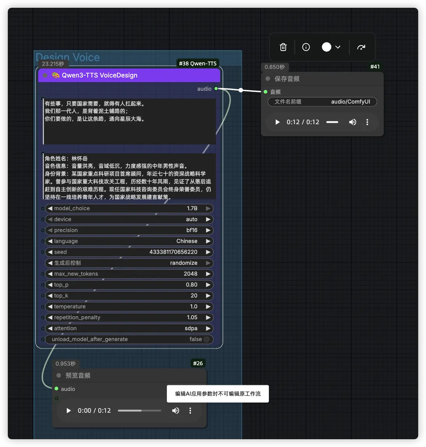The height and width of the screenshot is (447, 426).
Task: Play audio in the 预览音频 node
Action: point(69,410)
